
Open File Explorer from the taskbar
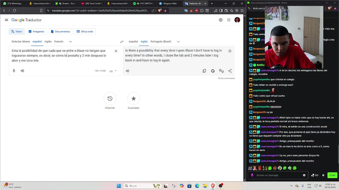point(205,186)
